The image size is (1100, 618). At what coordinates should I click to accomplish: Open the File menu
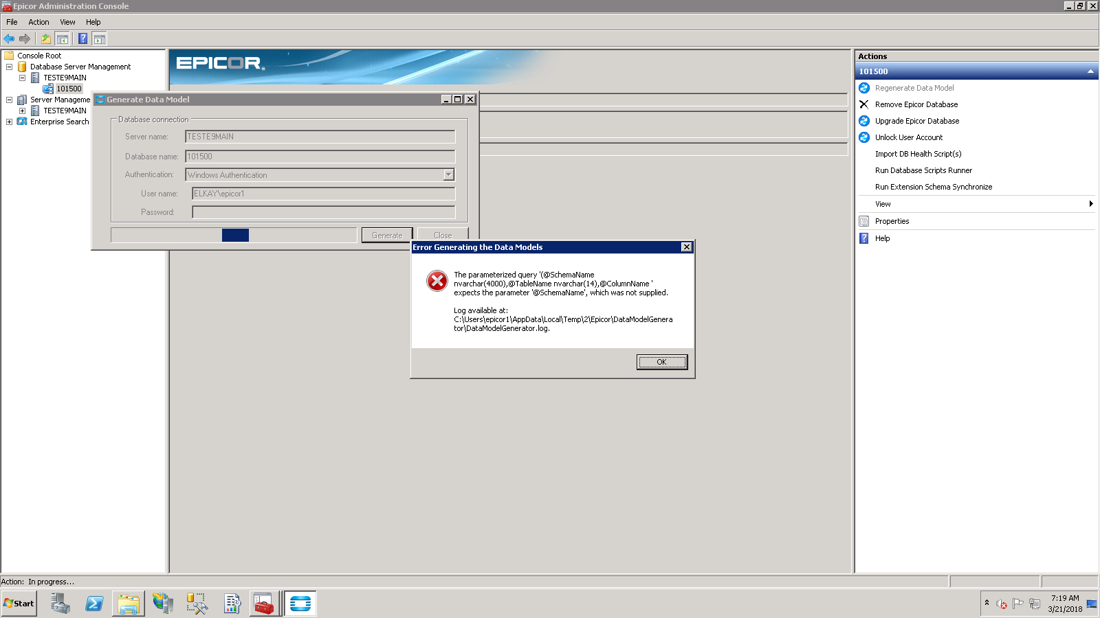[x=12, y=22]
